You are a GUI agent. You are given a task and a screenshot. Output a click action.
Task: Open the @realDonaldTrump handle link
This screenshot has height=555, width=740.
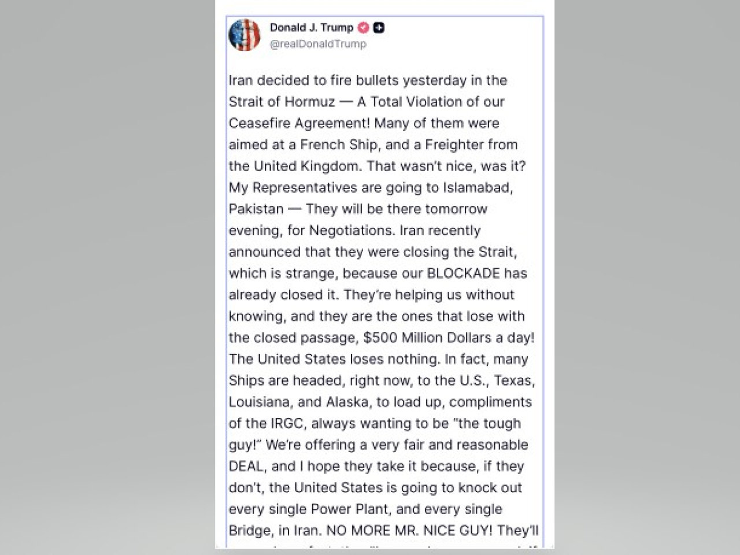318,44
